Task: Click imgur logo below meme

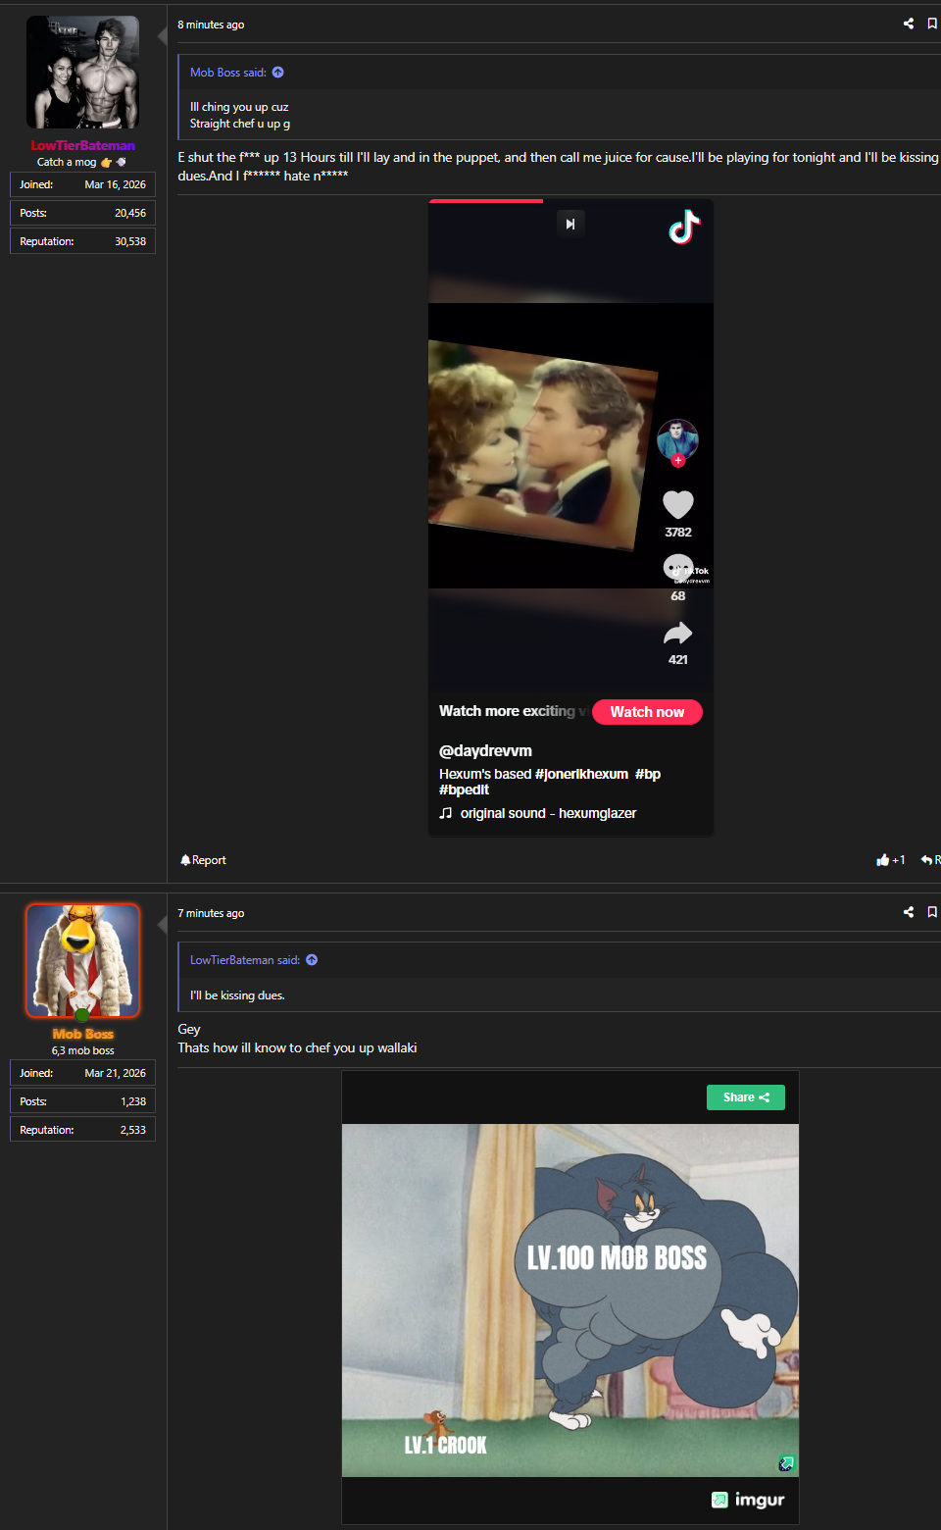Action: pyautogui.click(x=748, y=1500)
